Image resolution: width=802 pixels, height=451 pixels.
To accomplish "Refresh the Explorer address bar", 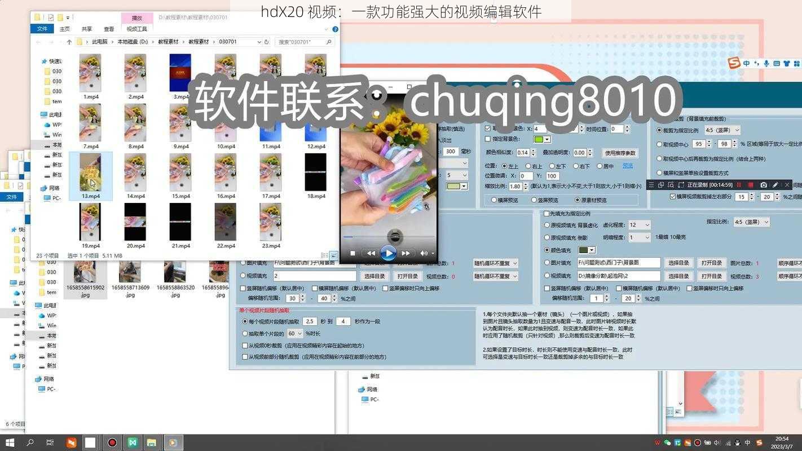I will [266, 42].
